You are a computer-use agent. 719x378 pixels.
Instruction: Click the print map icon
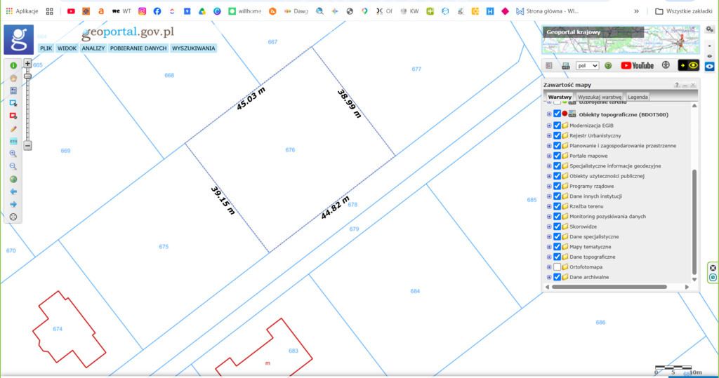coord(565,65)
